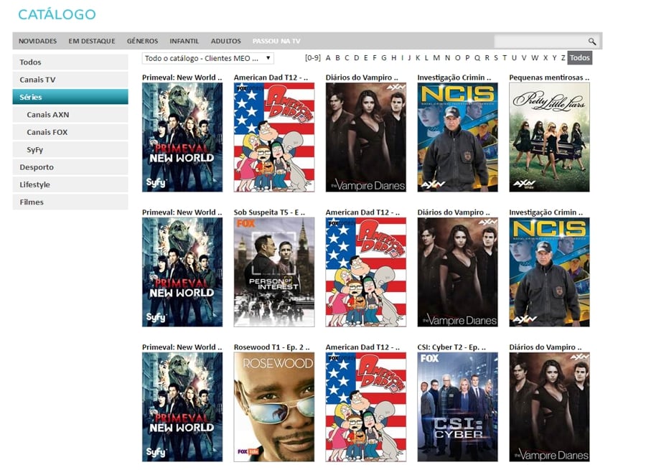This screenshot has width=646, height=470.
Task: Filter titles by letter C
Action: click(x=347, y=57)
